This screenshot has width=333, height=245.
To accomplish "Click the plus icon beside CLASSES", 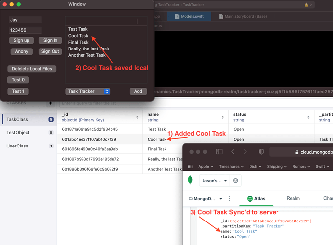I will (x=50, y=103).
